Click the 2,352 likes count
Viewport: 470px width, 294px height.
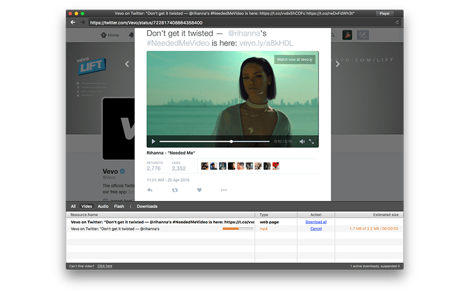click(x=179, y=169)
